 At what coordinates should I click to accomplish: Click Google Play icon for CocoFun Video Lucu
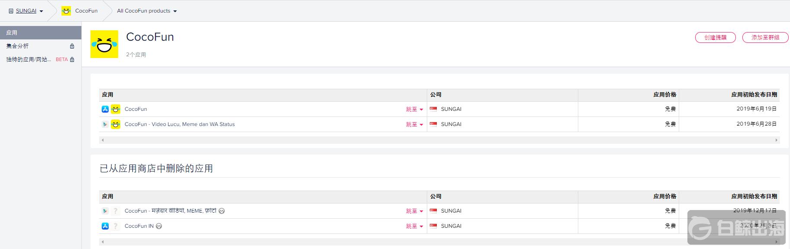pyautogui.click(x=105, y=124)
